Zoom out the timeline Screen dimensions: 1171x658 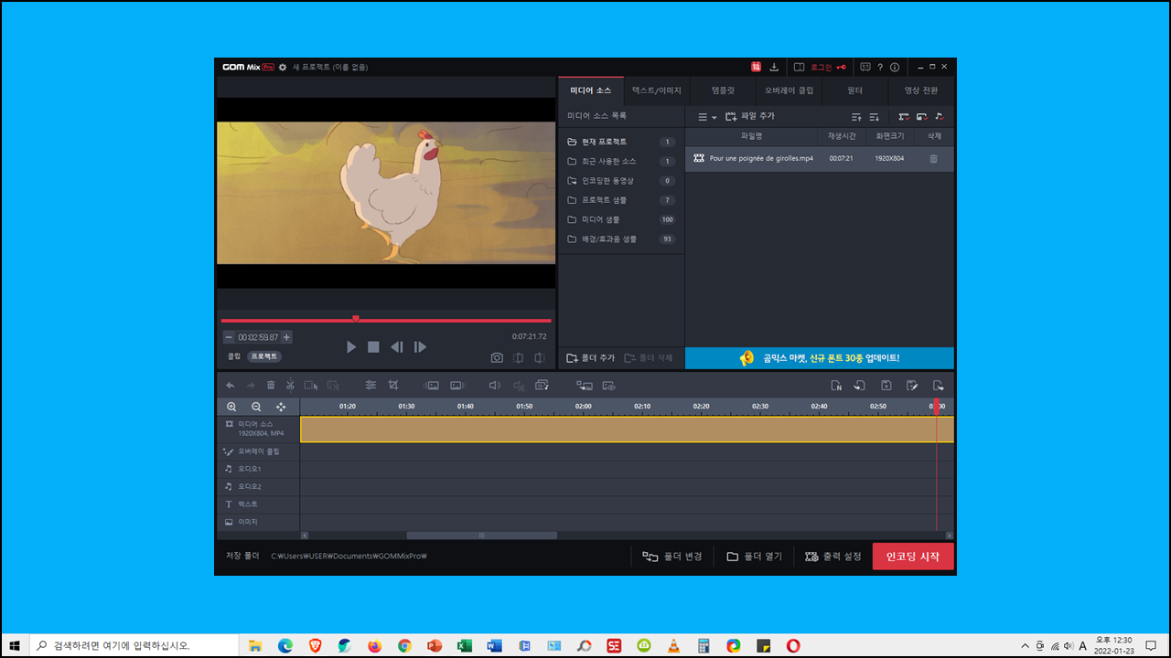coord(256,407)
